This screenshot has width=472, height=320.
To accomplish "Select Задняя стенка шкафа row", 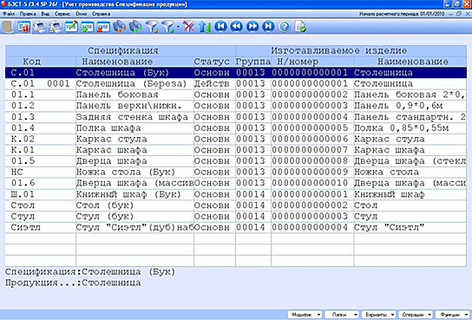I will [236, 117].
